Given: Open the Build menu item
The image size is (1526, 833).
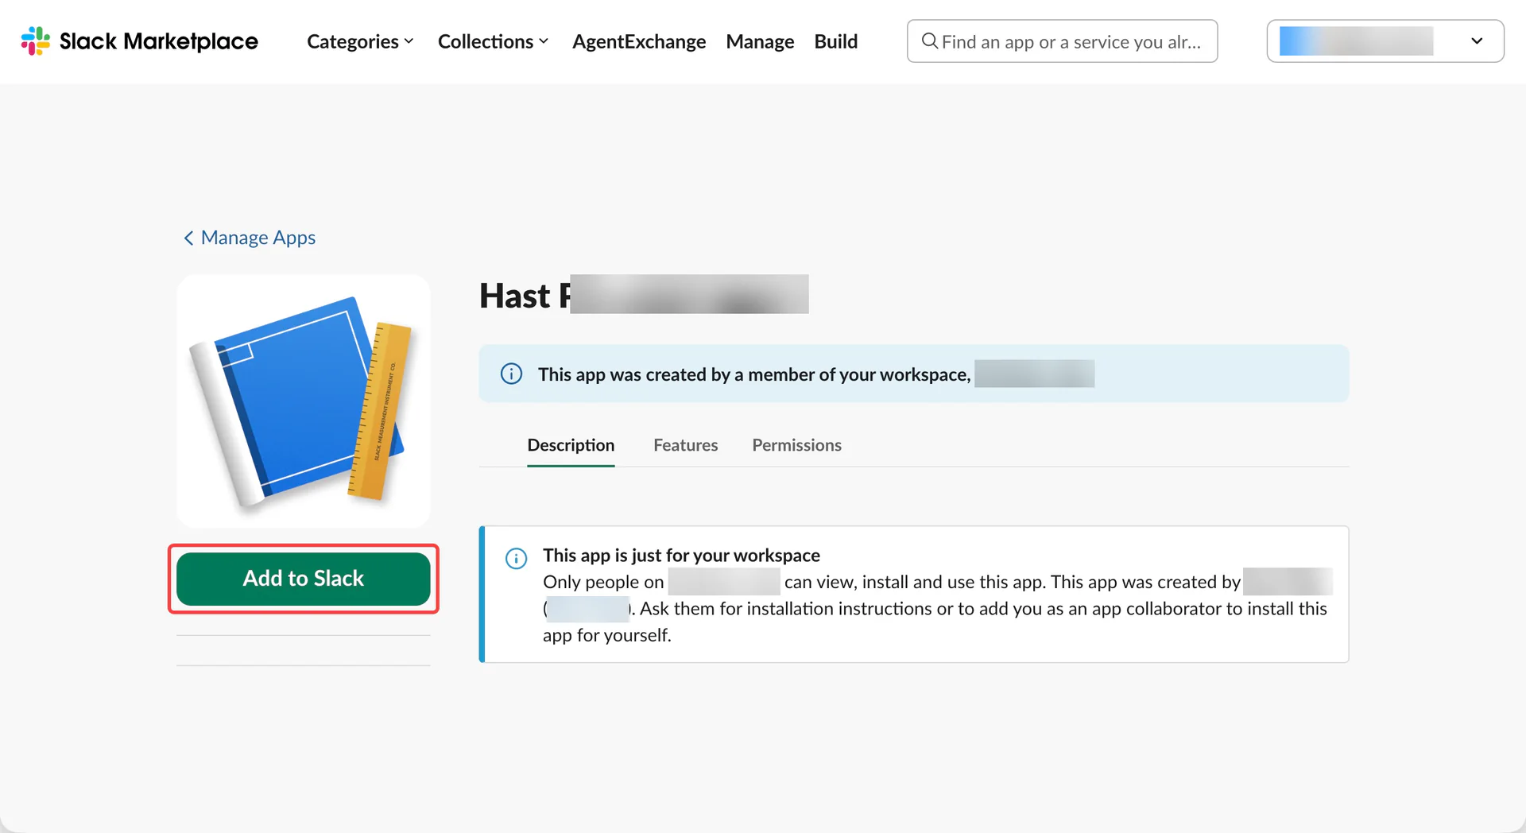Looking at the screenshot, I should [x=836, y=41].
